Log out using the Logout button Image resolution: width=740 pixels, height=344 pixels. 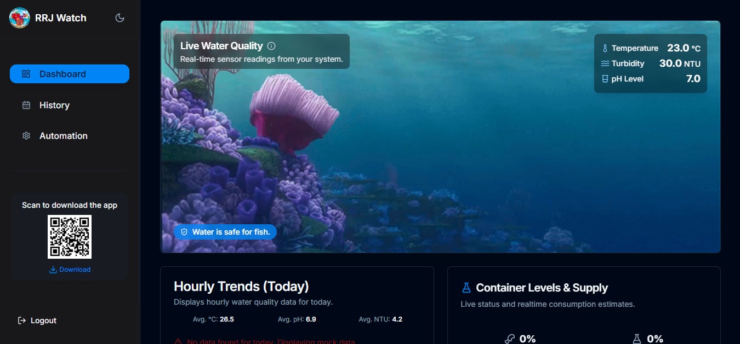(37, 320)
